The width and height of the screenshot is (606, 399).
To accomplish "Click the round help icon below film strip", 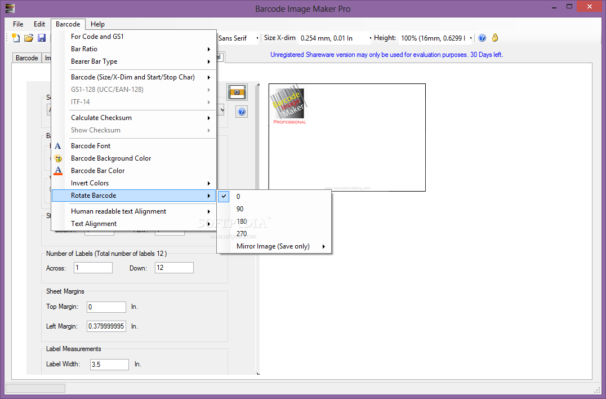I will [242, 112].
